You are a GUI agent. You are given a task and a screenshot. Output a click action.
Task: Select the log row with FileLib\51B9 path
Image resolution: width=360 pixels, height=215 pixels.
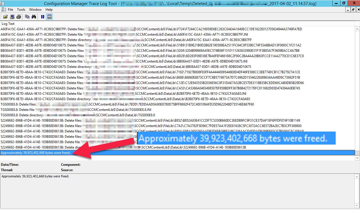point(177,45)
